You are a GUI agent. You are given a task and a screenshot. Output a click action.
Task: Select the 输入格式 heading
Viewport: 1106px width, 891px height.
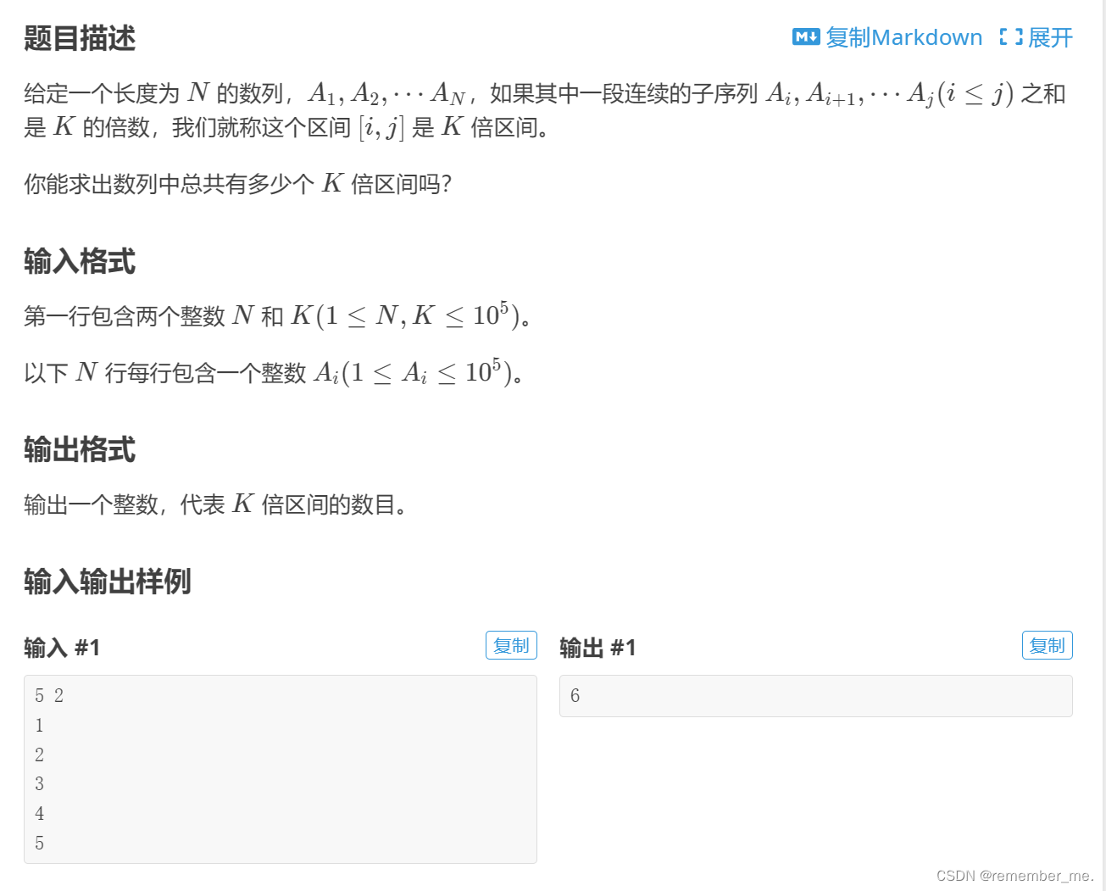[79, 261]
